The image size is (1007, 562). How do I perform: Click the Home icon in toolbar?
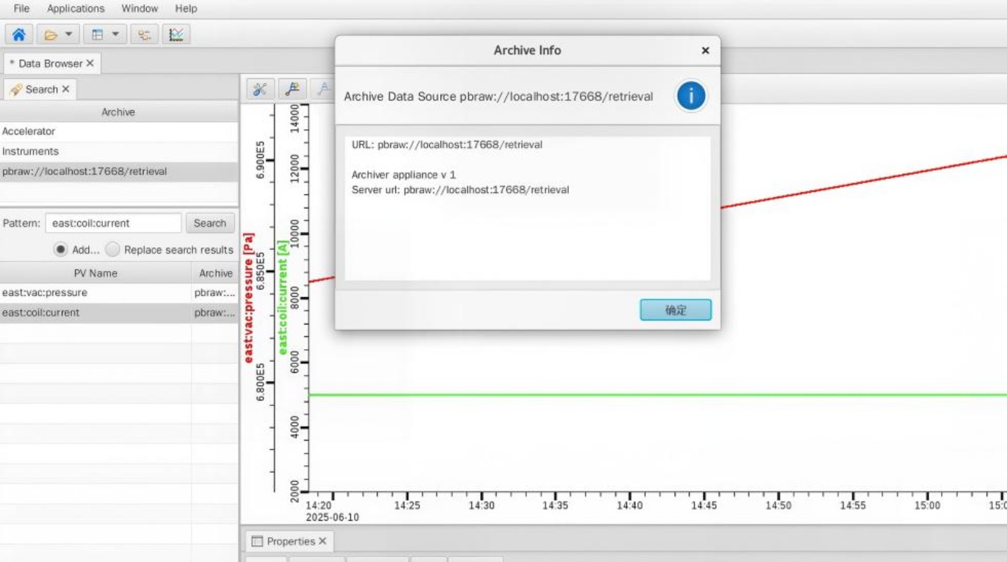pos(18,34)
